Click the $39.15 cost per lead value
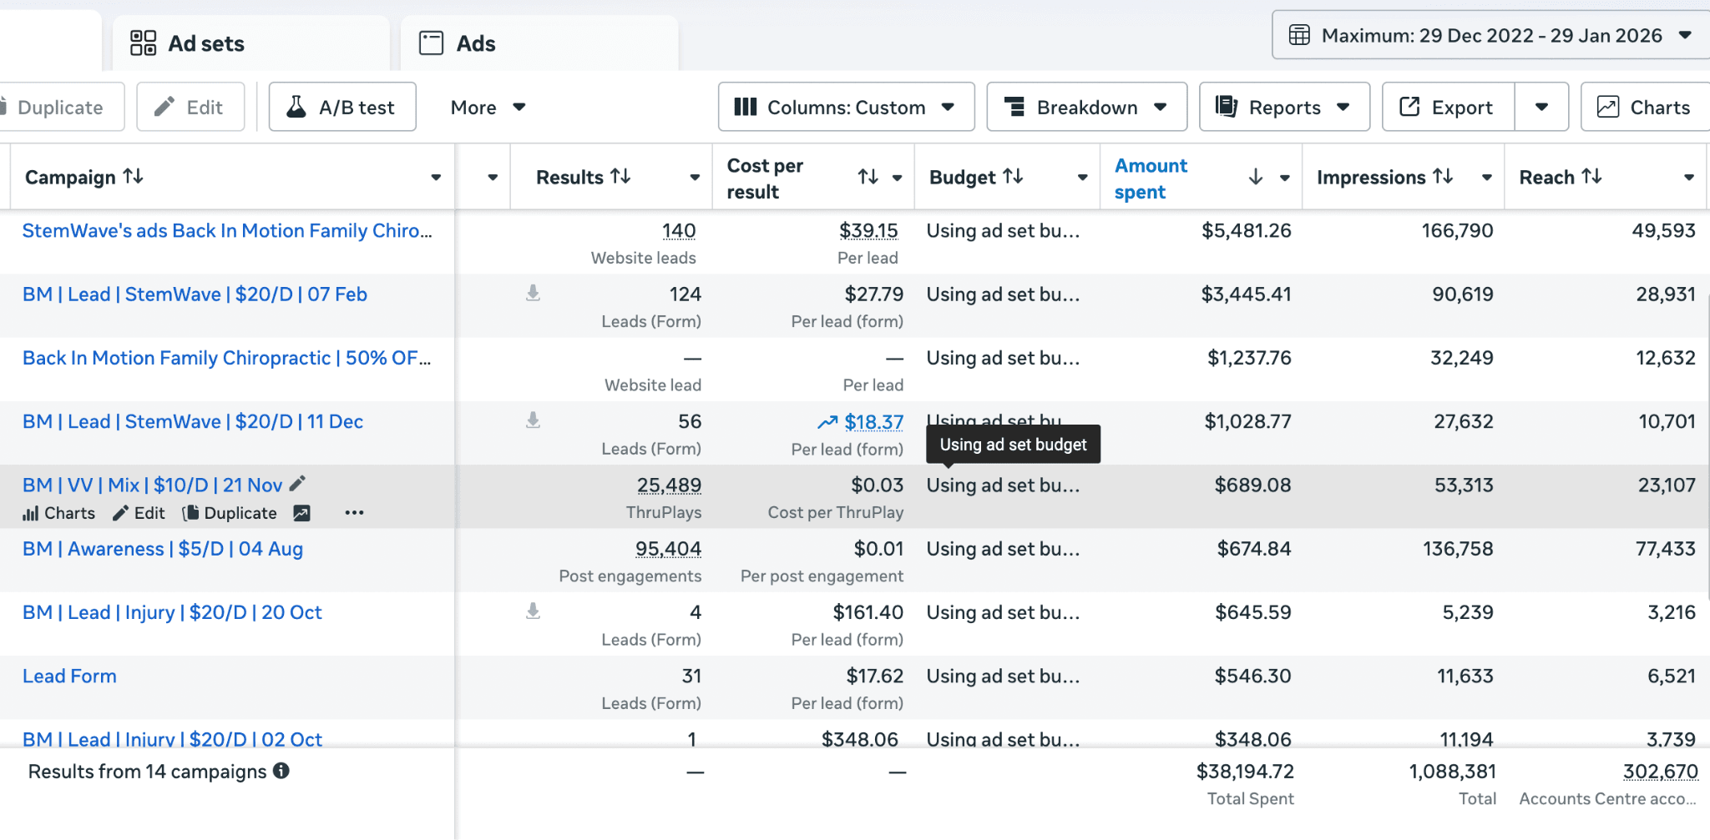Viewport: 1710px width, 840px height. (868, 231)
